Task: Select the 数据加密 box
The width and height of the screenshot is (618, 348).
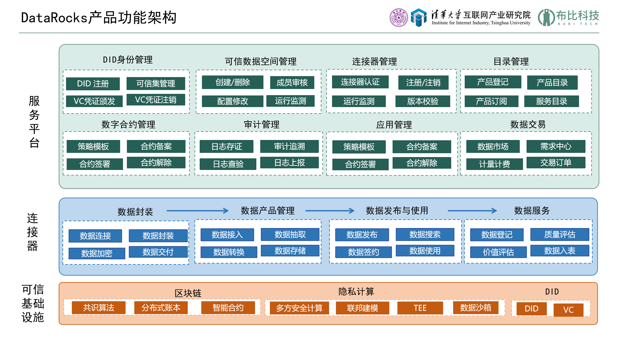Action: [x=97, y=254]
